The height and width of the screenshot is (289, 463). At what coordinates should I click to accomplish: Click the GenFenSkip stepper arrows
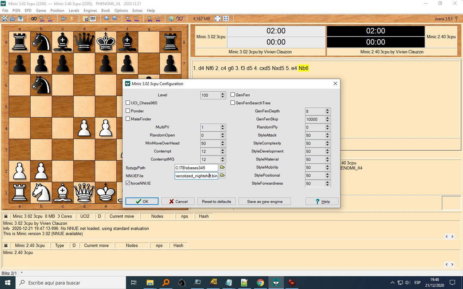coord(327,119)
